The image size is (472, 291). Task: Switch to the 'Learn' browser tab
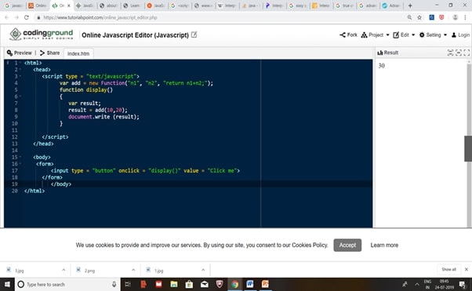click(x=133, y=5)
